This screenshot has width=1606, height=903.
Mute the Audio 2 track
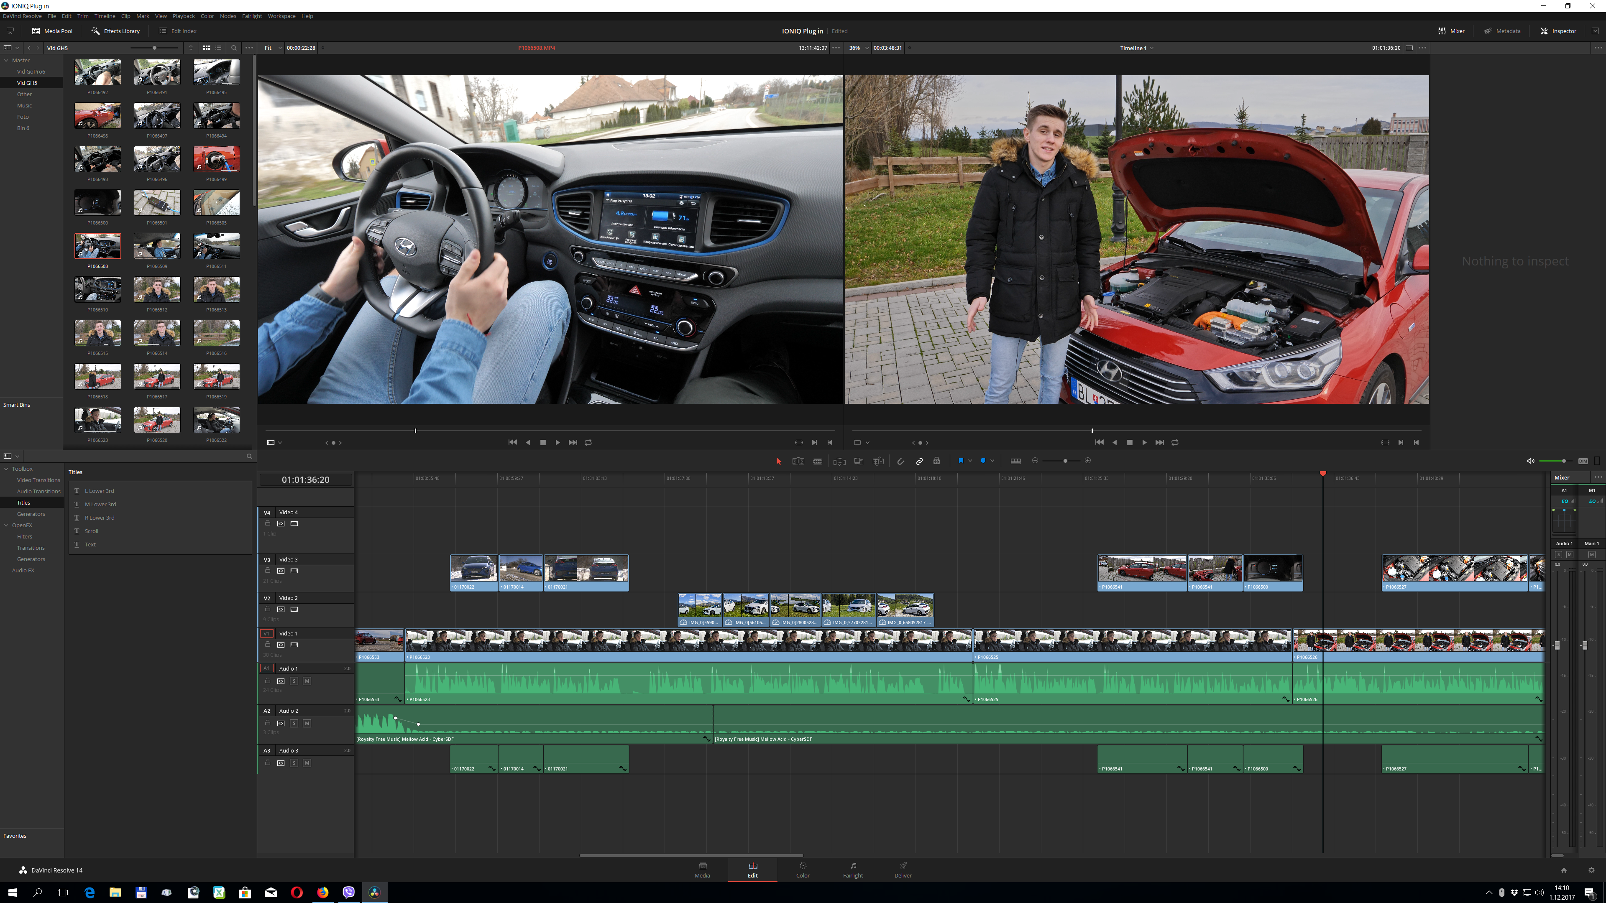coord(307,724)
